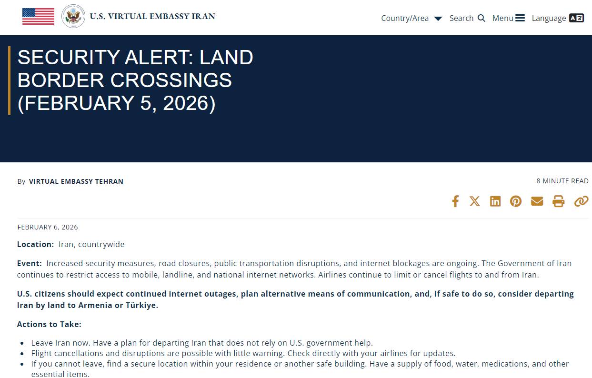Screen dimensions: 592x378
Task: Open U.S. Virtual Embassy Iran homepage link
Action: (x=152, y=16)
